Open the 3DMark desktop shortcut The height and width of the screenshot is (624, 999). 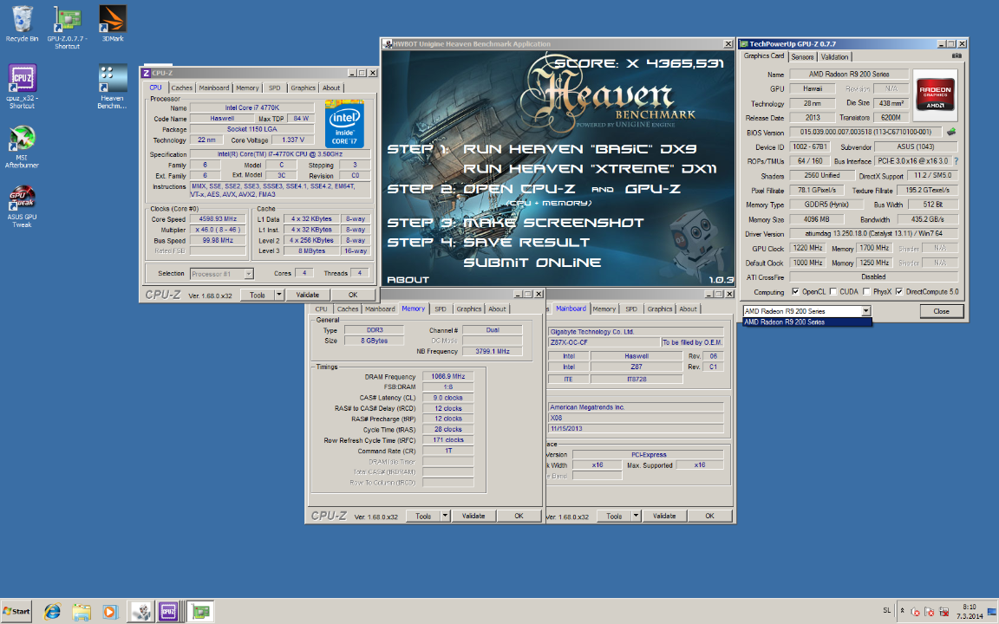(x=113, y=24)
